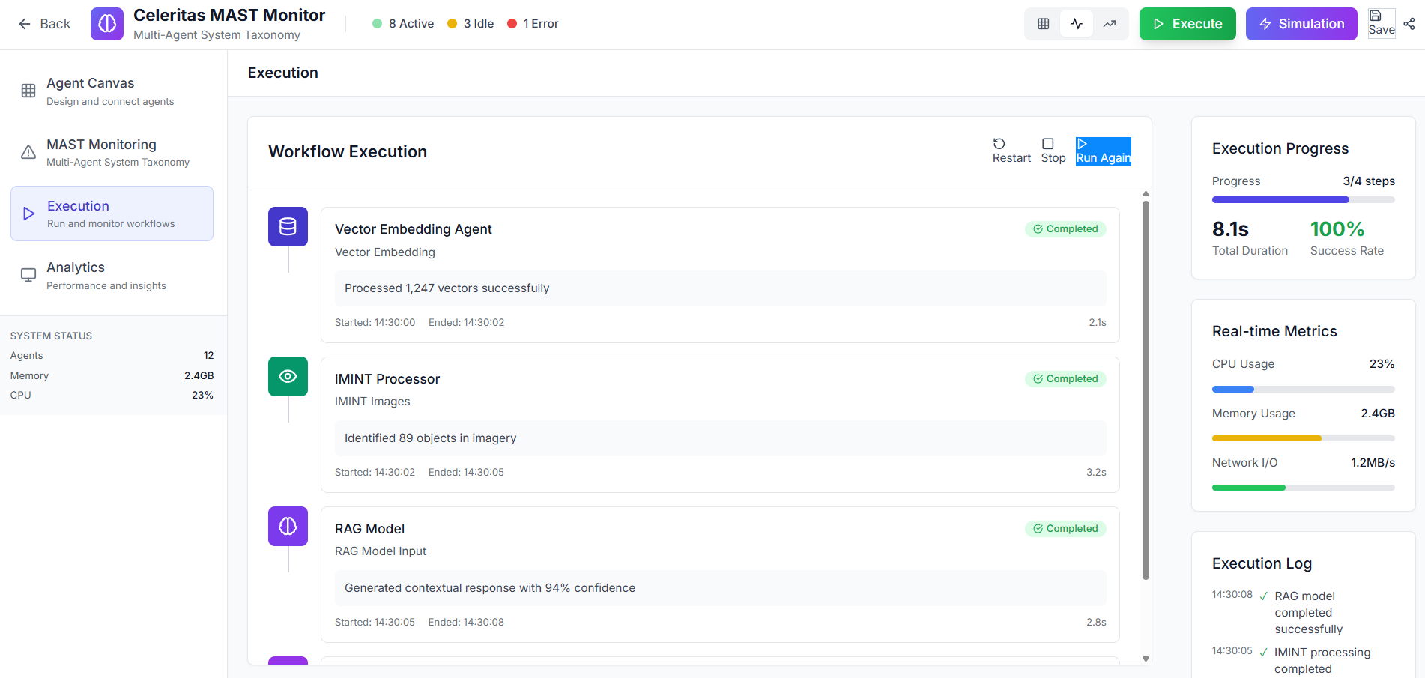The image size is (1425, 678).
Task: Click 'Generated contextual response with 94% confidence'
Action: click(490, 588)
